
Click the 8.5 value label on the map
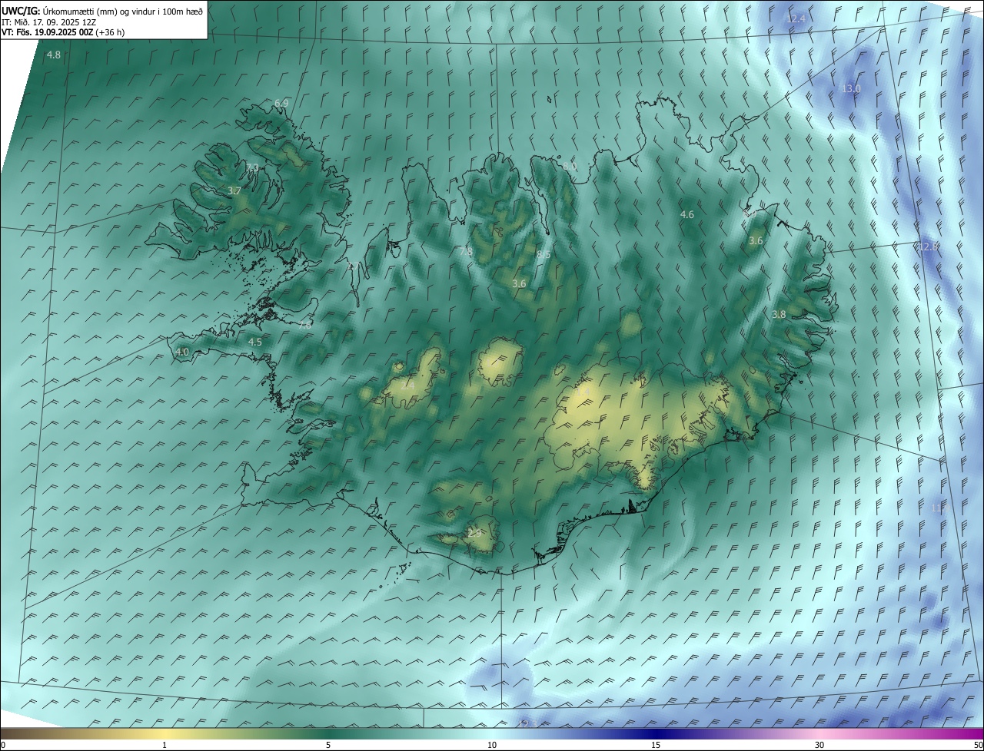click(544, 254)
